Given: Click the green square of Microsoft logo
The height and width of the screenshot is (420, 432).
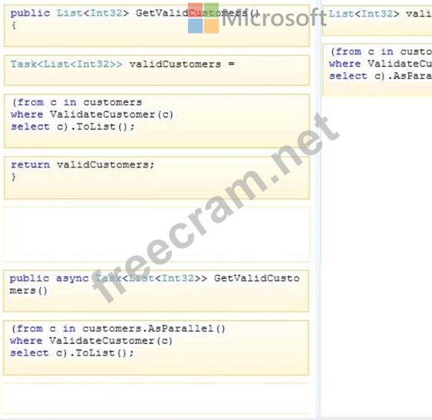Looking at the screenshot, I should pyautogui.click(x=212, y=10).
